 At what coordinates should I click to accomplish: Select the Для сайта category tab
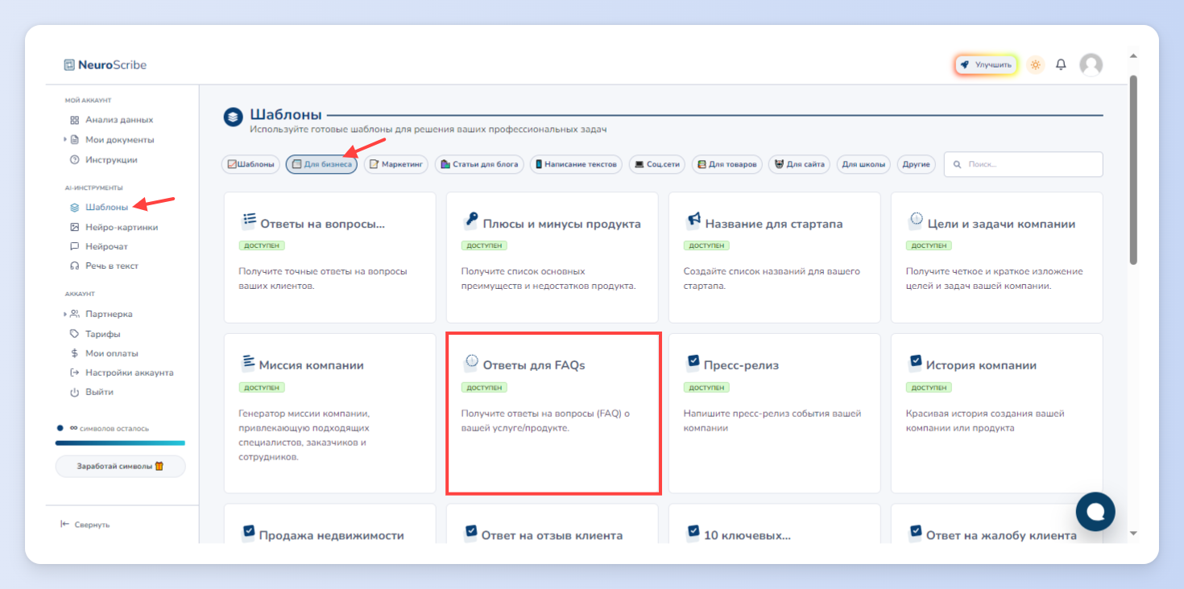[x=799, y=164]
